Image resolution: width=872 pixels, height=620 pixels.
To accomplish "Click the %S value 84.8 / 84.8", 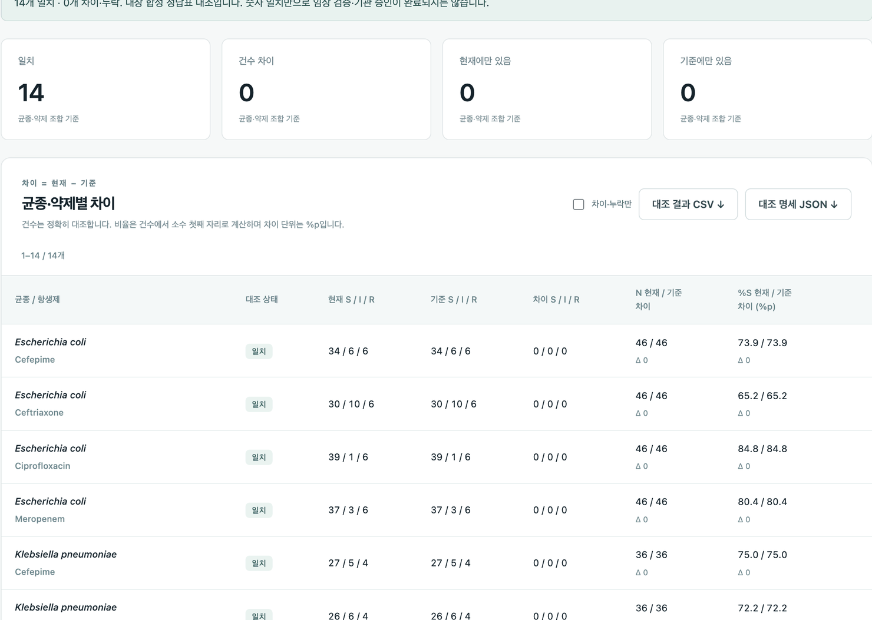I will [762, 449].
